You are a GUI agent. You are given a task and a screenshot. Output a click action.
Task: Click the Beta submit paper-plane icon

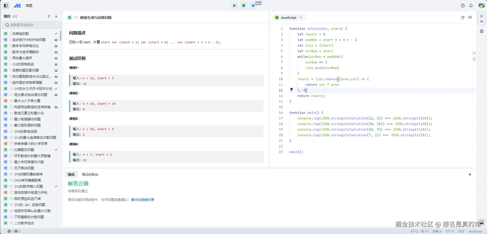[x=253, y=6]
